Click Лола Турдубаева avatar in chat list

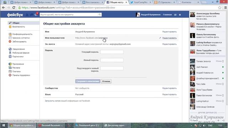tap(192, 90)
